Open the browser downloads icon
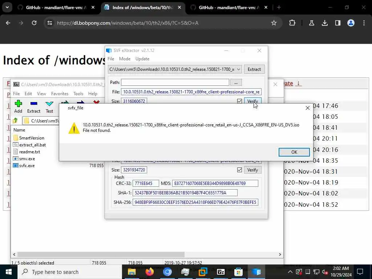 point(324,23)
